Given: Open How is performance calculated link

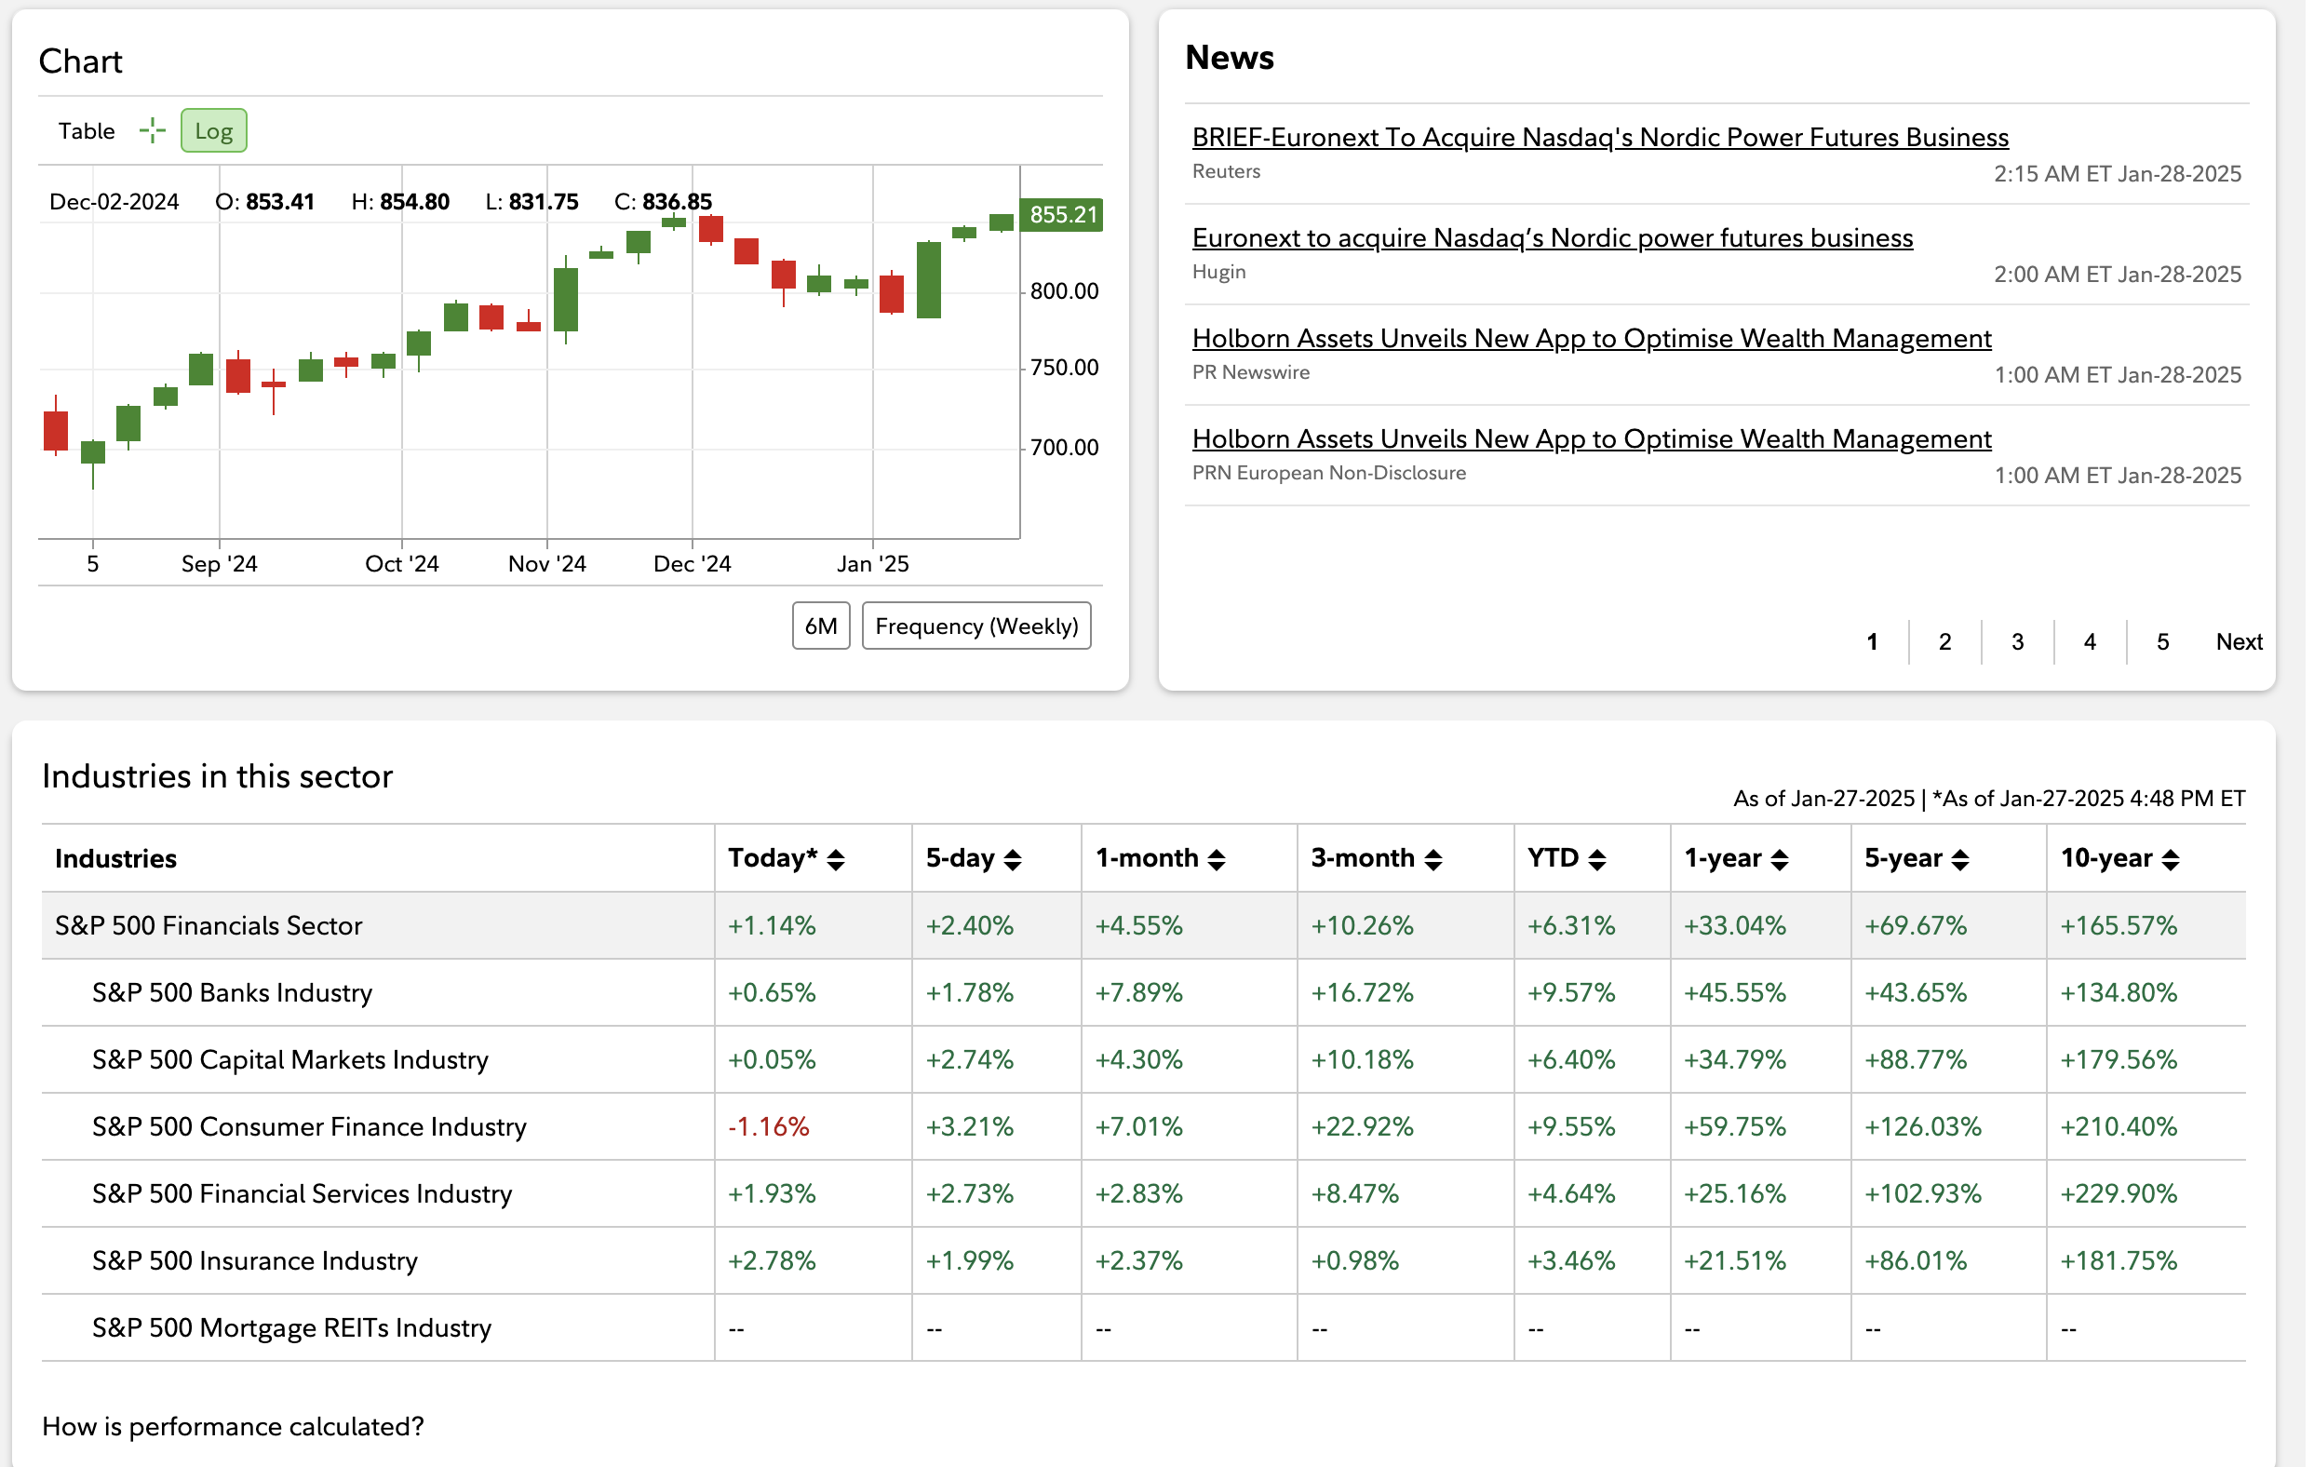Looking at the screenshot, I should pos(233,1427).
